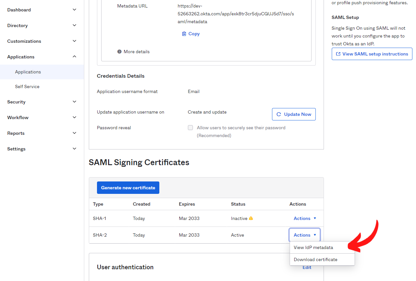Open View SAML setup instructions
416x281 pixels.
pyautogui.click(x=372, y=54)
